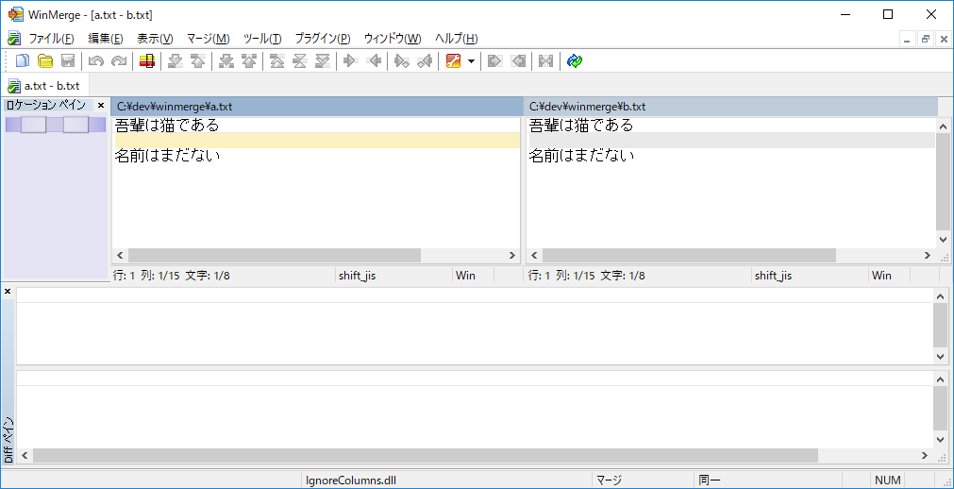
Task: Open the ウィンドウ(W) menu
Action: pos(393,39)
